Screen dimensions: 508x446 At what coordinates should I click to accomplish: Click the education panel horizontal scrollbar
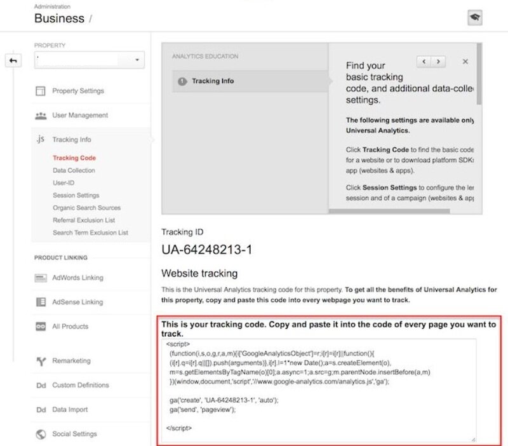pyautogui.click(x=389, y=211)
